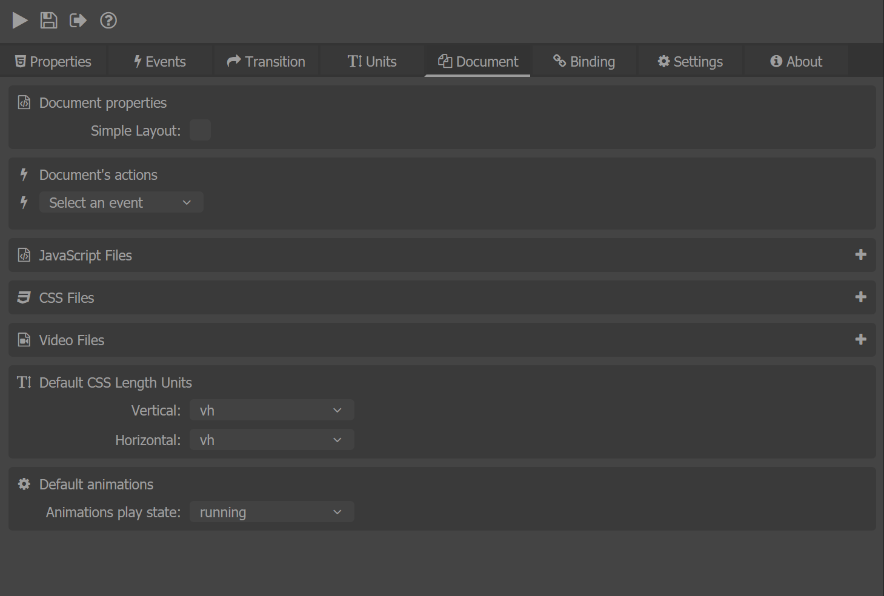Screen dimensions: 884x596
Task: Click the lightning icon beside Select an event
Action: (24, 202)
